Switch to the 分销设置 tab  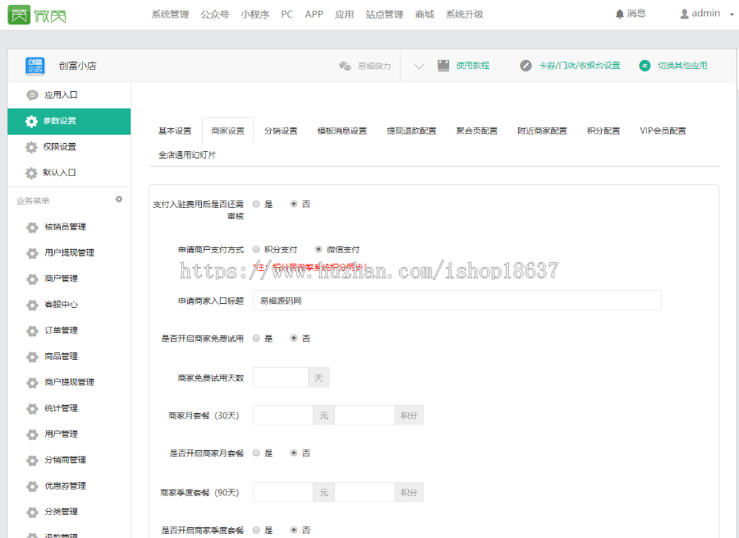[281, 131]
